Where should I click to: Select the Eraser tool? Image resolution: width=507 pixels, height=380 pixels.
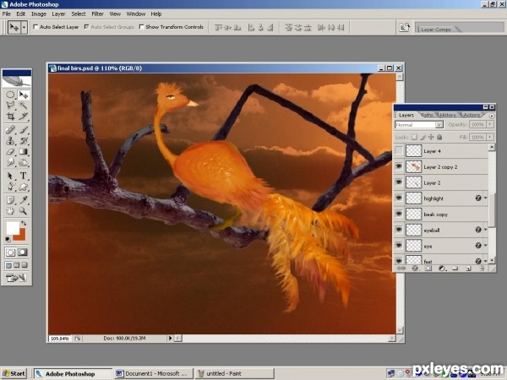tap(10, 151)
